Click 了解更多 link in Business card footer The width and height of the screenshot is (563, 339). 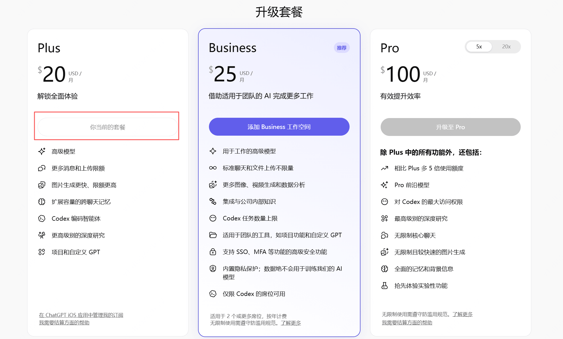click(x=291, y=323)
